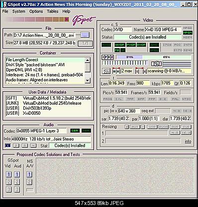Click the audio Info field

point(51,139)
